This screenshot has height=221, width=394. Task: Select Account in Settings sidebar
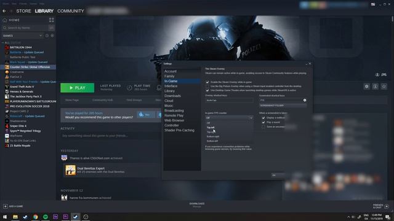(171, 71)
